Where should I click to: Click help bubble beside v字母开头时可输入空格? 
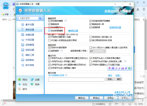(125, 61)
